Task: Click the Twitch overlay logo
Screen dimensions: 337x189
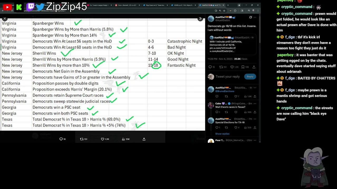Action: [x=30, y=7]
